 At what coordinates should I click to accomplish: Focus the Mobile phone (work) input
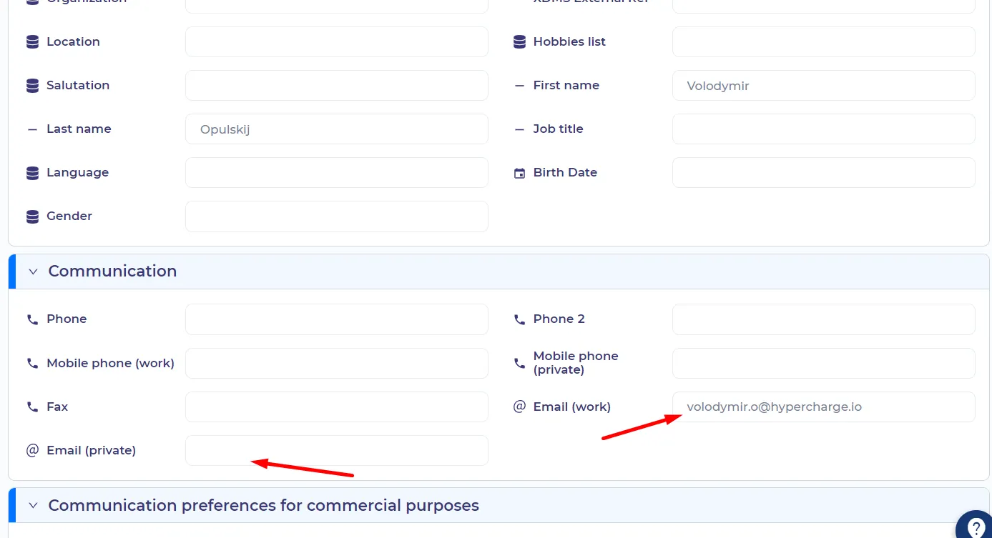coord(337,364)
